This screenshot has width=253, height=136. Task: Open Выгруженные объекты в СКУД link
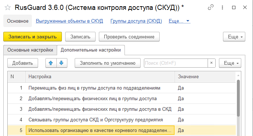(69, 21)
